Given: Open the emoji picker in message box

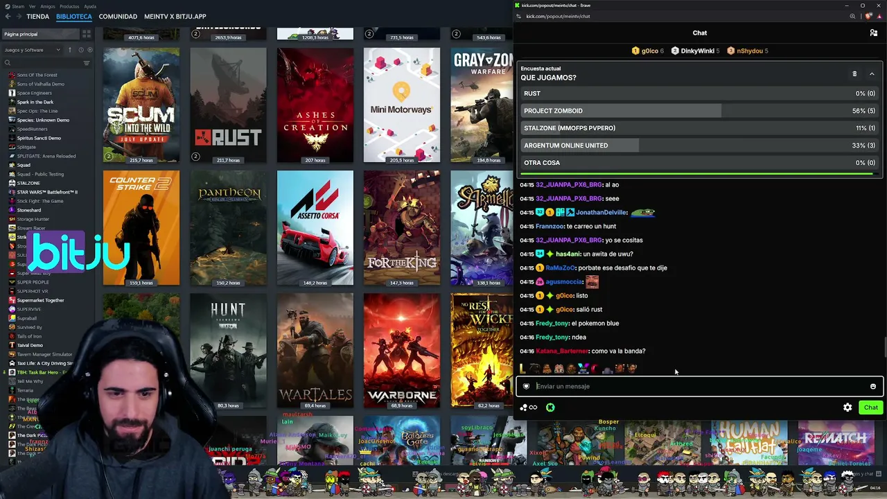Looking at the screenshot, I should coord(873,387).
